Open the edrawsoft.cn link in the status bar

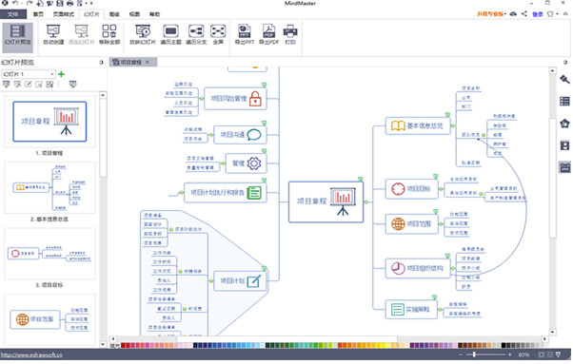[x=31, y=354]
